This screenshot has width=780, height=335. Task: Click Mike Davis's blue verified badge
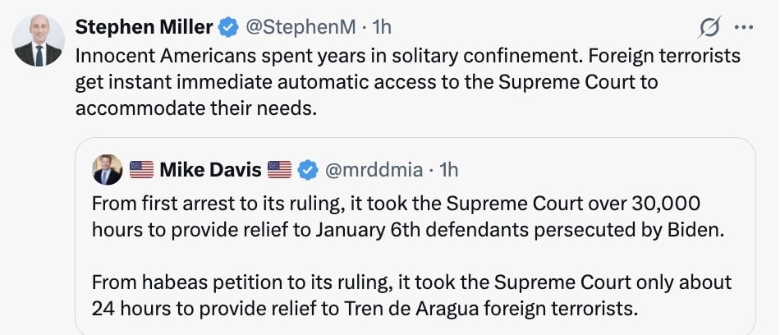pos(308,170)
